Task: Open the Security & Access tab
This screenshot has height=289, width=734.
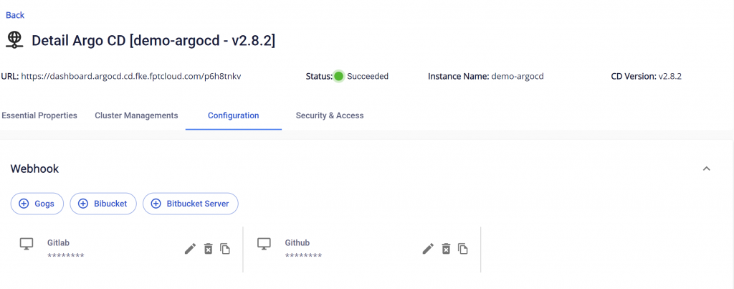Action: click(x=330, y=115)
